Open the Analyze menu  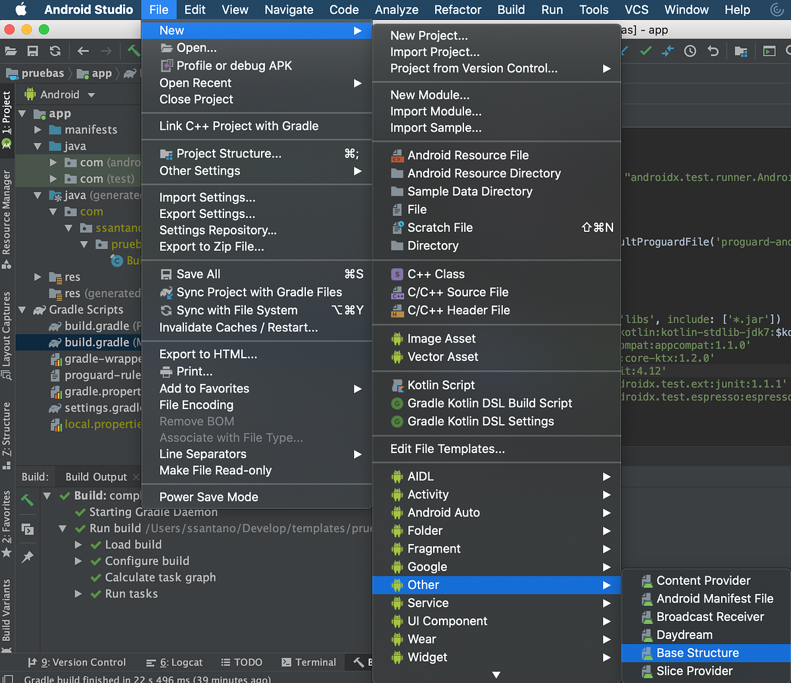point(396,10)
